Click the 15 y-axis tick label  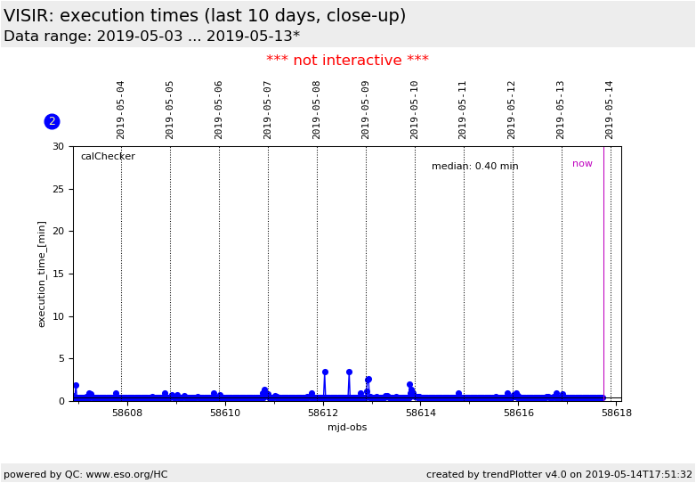click(58, 274)
